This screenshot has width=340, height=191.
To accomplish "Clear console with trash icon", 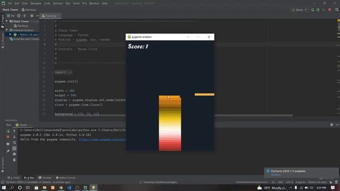I will [14, 160].
